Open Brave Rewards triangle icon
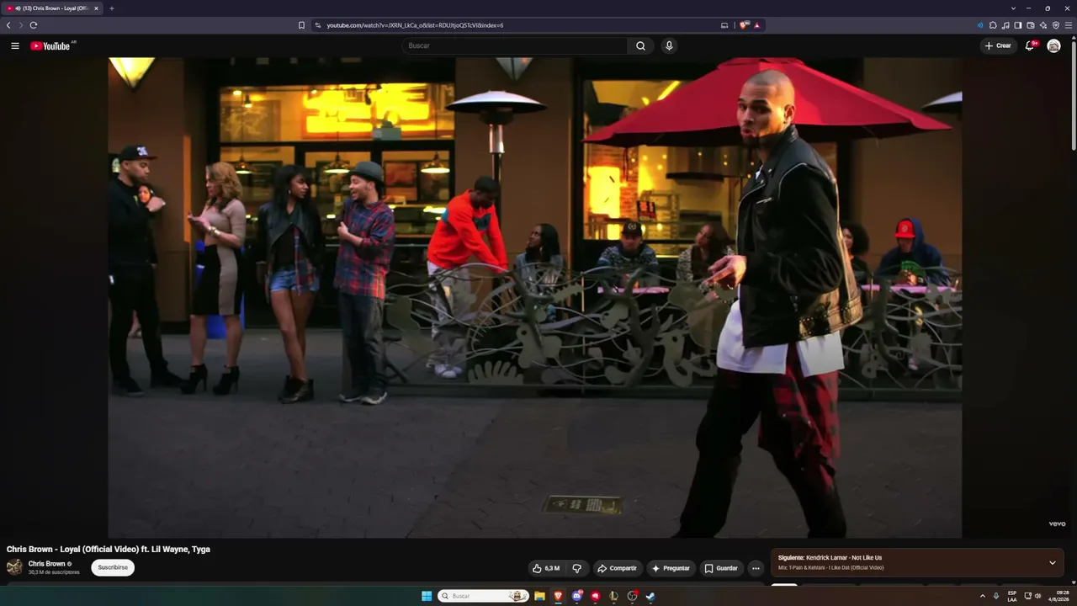Image resolution: width=1077 pixels, height=606 pixels. (756, 25)
